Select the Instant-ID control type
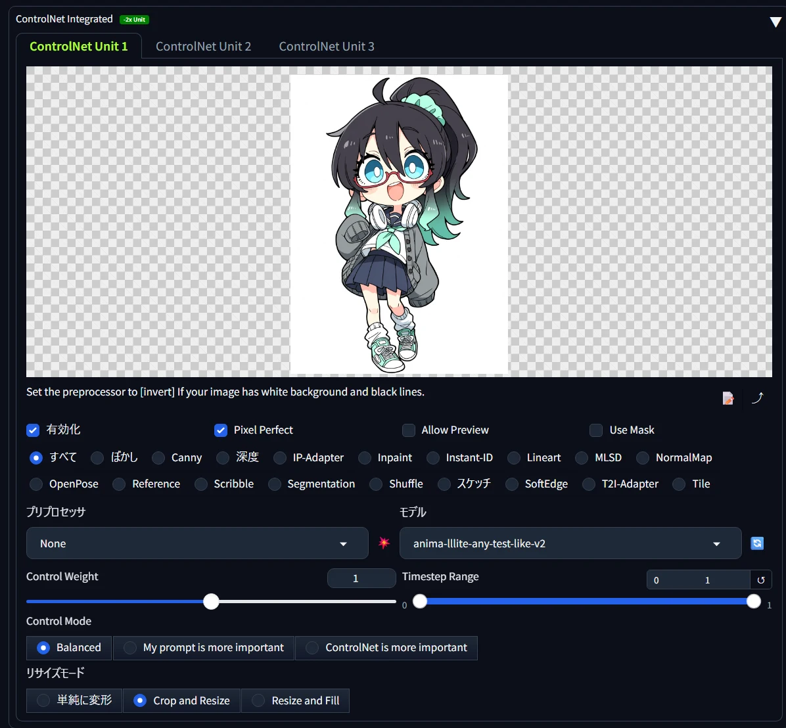This screenshot has height=728, width=786. click(432, 458)
